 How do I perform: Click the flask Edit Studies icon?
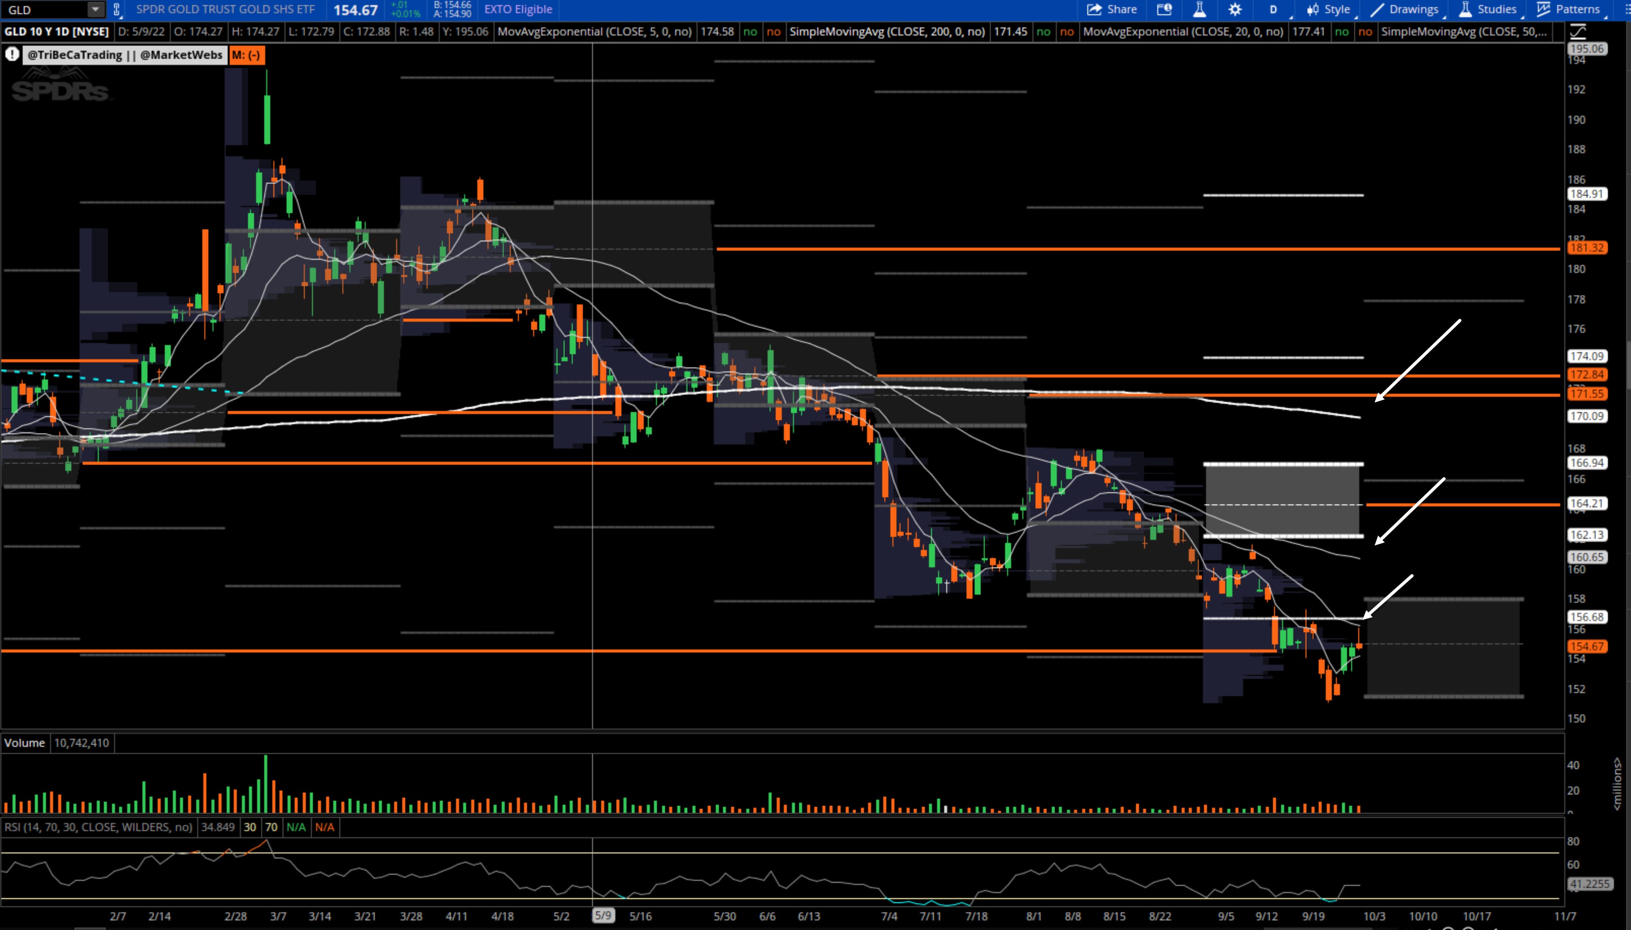coord(1199,9)
